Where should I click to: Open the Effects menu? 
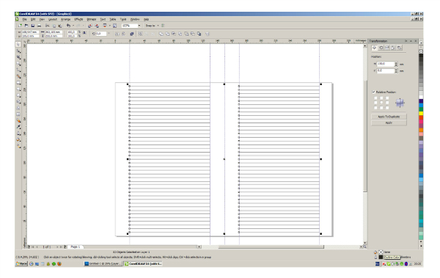tap(78, 19)
